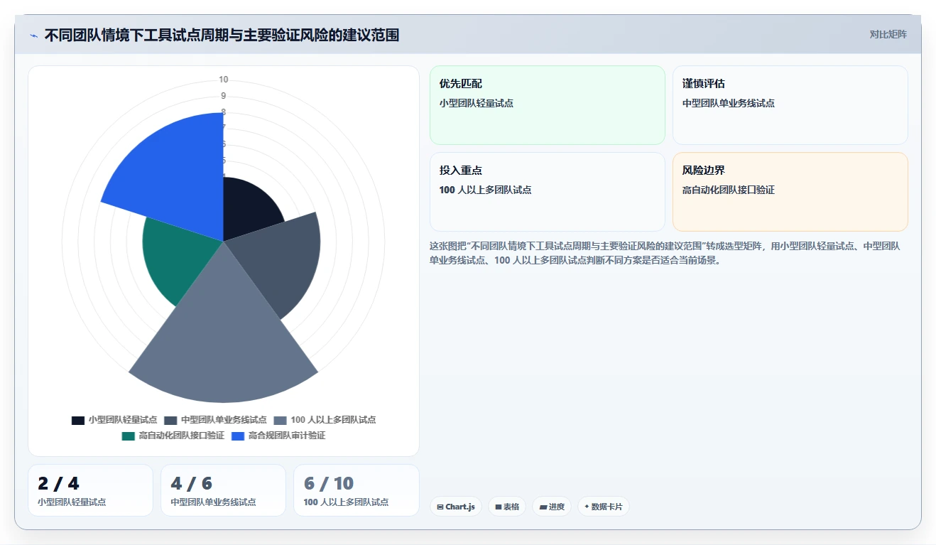Select the 表格 tag chip
936x545 pixels.
pyautogui.click(x=507, y=507)
